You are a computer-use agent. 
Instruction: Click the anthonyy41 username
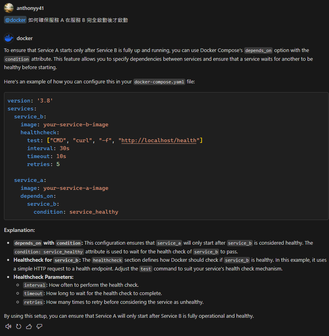coord(30,8)
